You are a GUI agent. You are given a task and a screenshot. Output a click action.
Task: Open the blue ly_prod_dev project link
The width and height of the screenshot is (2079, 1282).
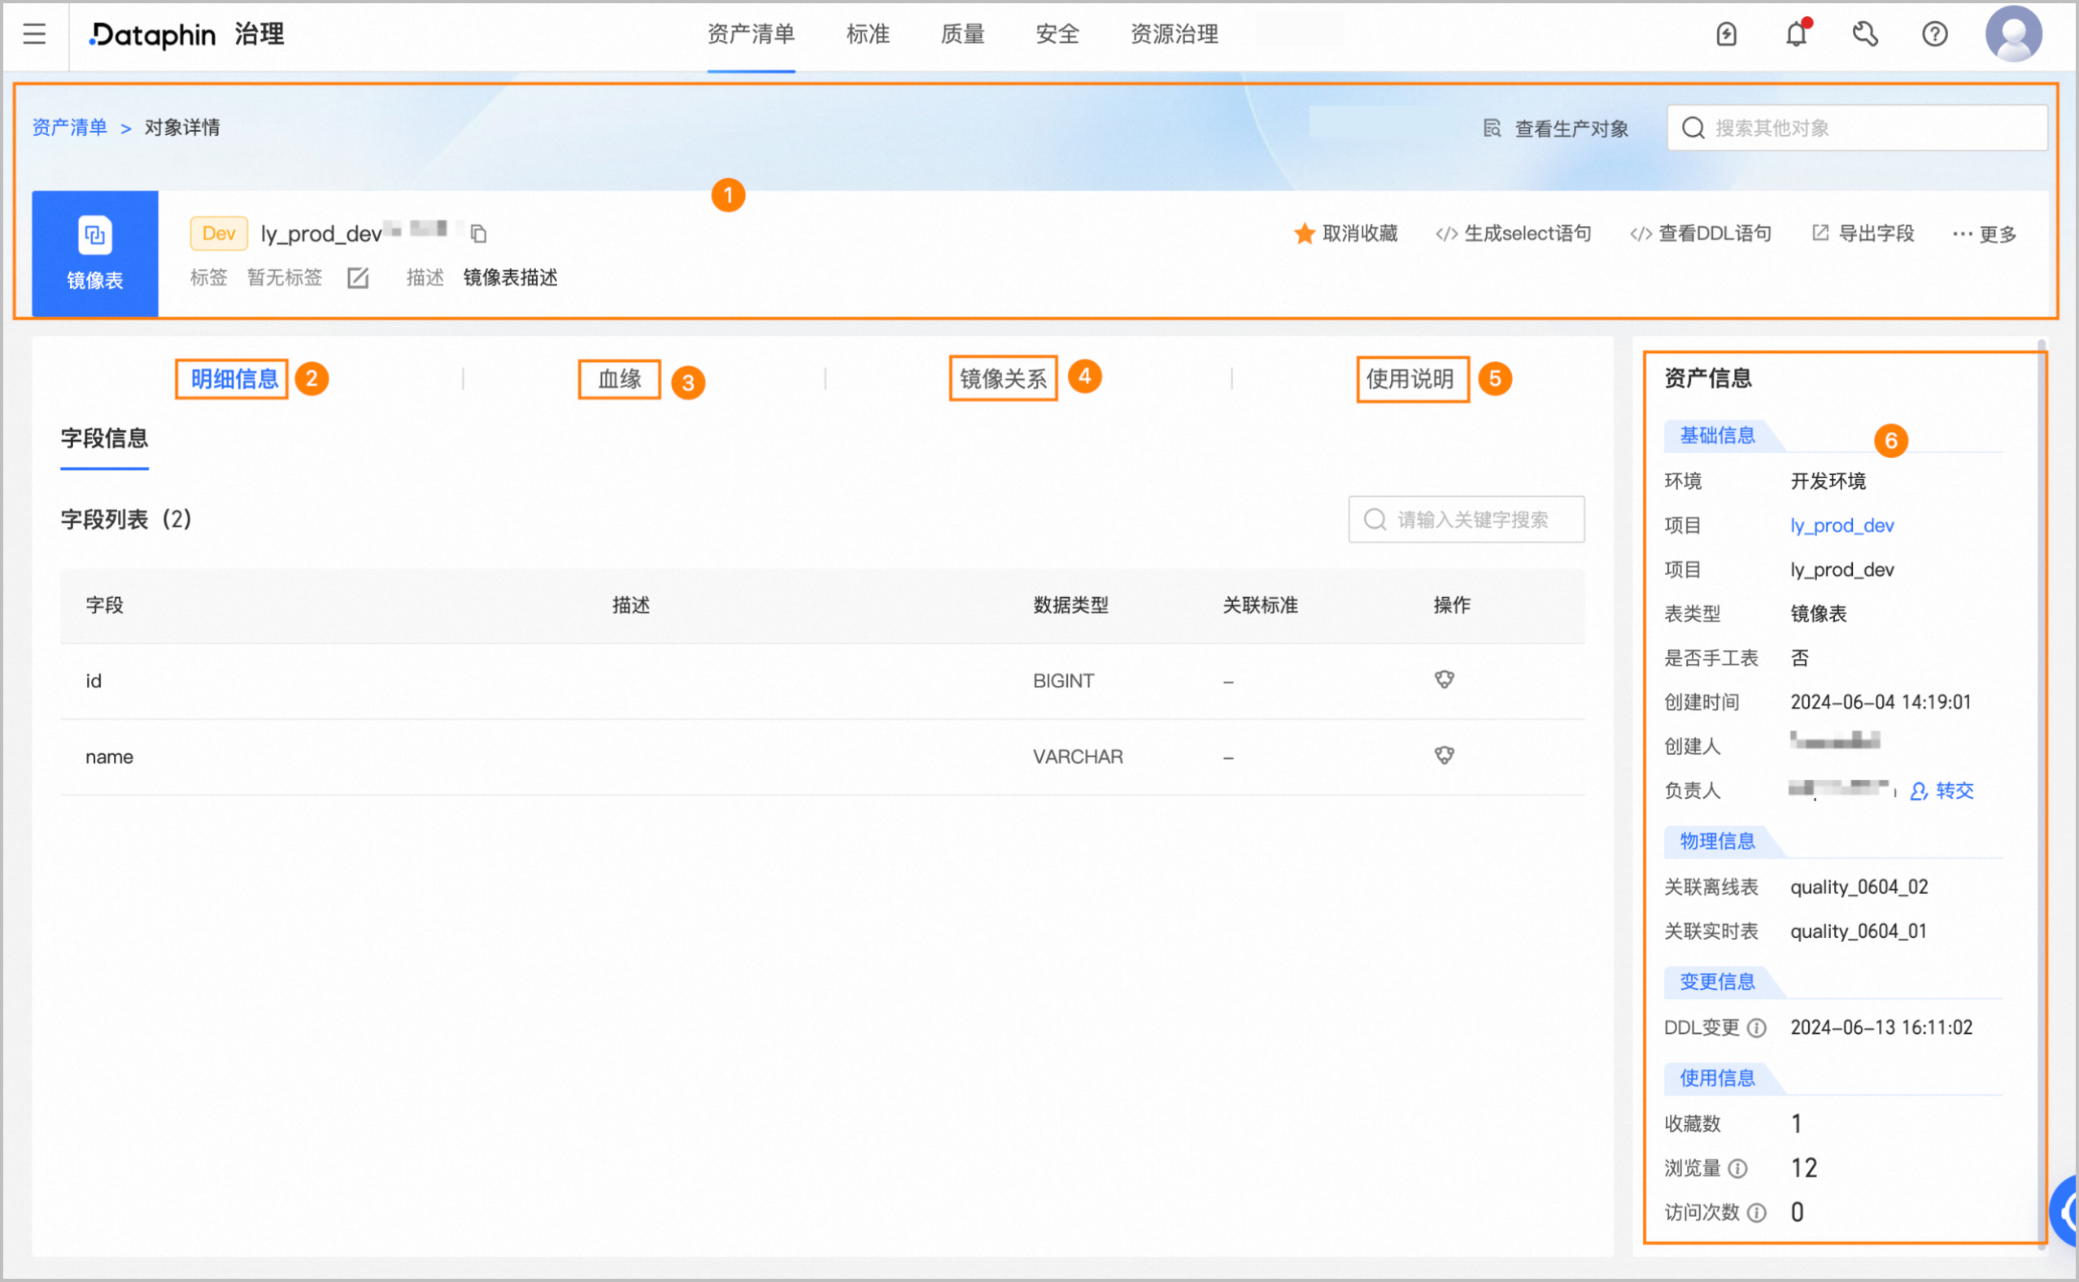pyautogui.click(x=1841, y=525)
